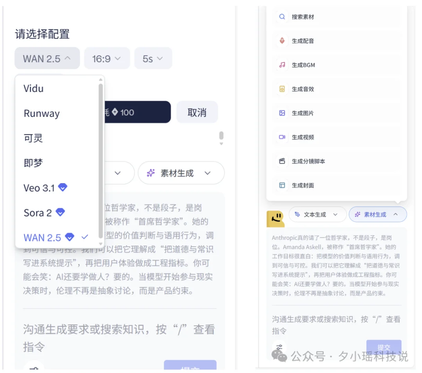Select the image icon beside 生成图片

282,113
